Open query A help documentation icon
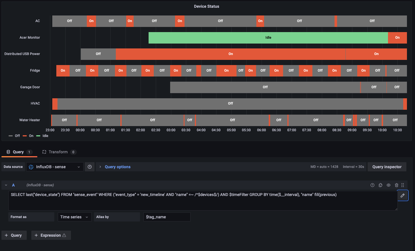 pos(372,185)
